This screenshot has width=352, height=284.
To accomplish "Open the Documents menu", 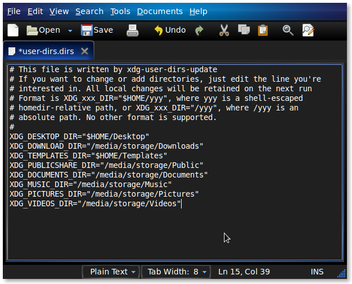I will pos(160,11).
